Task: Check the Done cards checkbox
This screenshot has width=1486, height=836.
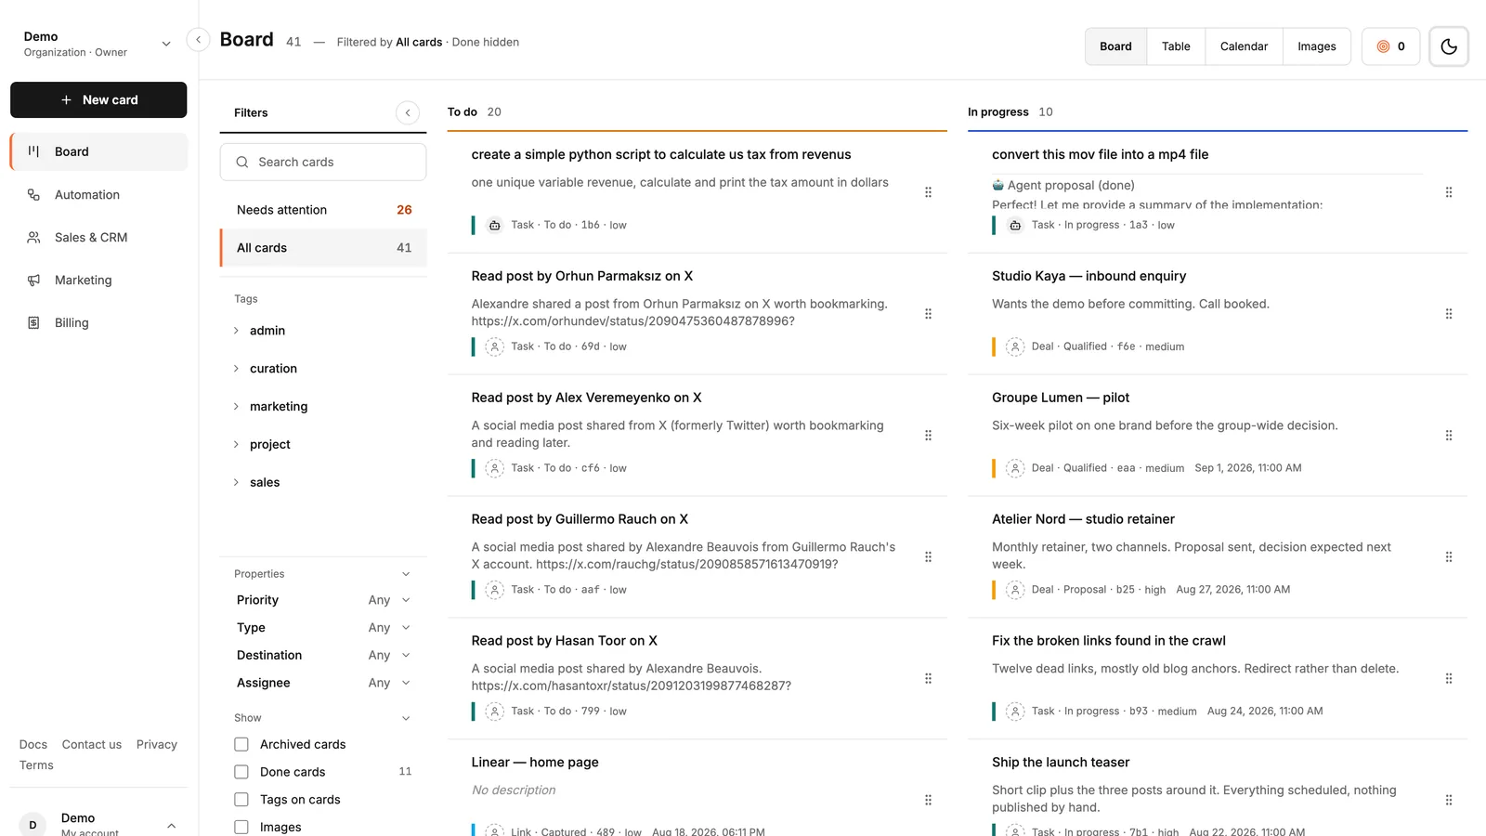Action: click(241, 772)
